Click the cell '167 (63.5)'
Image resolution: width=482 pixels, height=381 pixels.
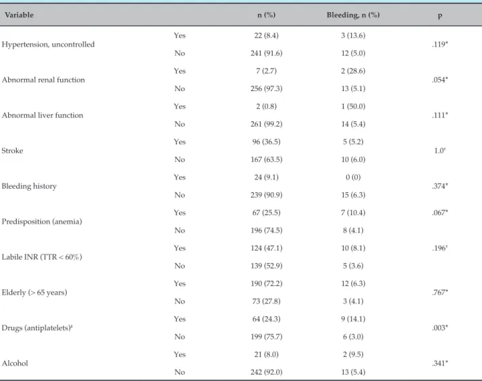point(266,160)
